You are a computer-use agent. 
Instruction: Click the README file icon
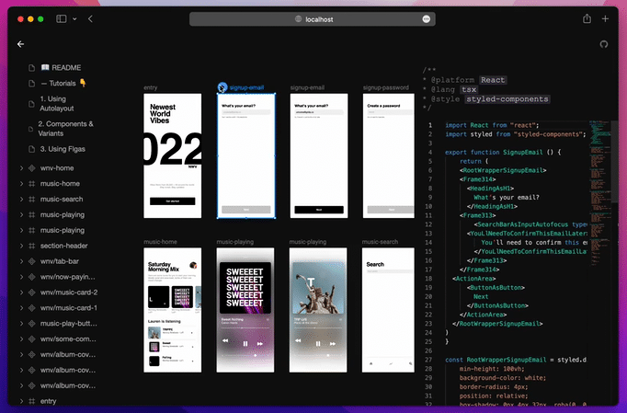pos(32,68)
